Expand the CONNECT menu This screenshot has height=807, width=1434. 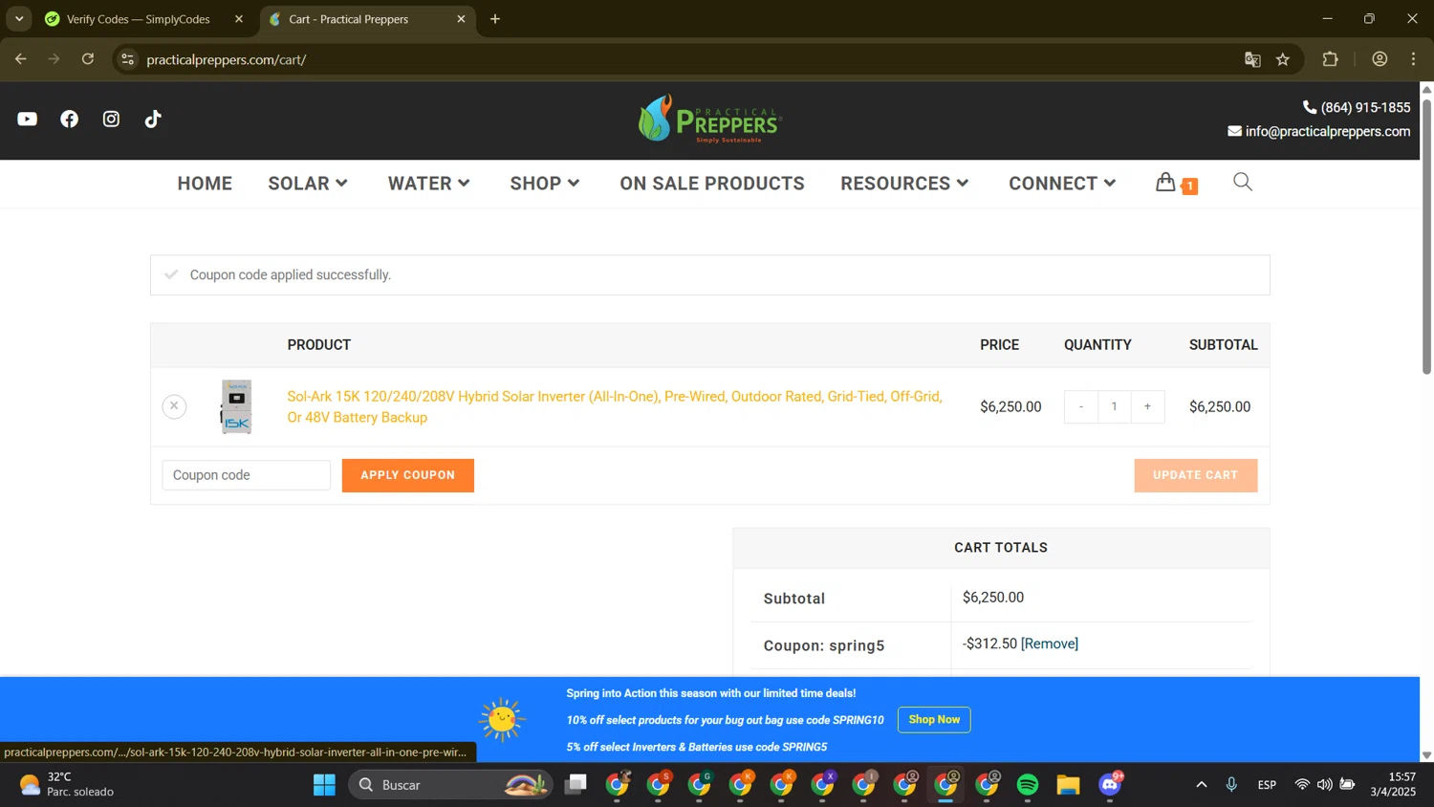tap(1062, 184)
